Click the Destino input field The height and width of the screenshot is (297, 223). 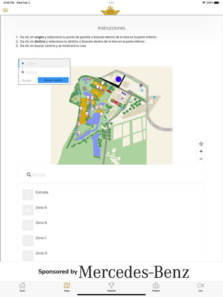(x=44, y=72)
